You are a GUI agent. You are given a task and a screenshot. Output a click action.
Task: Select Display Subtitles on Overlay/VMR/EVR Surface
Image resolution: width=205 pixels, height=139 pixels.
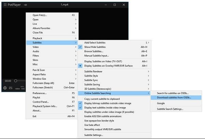tap(114, 66)
